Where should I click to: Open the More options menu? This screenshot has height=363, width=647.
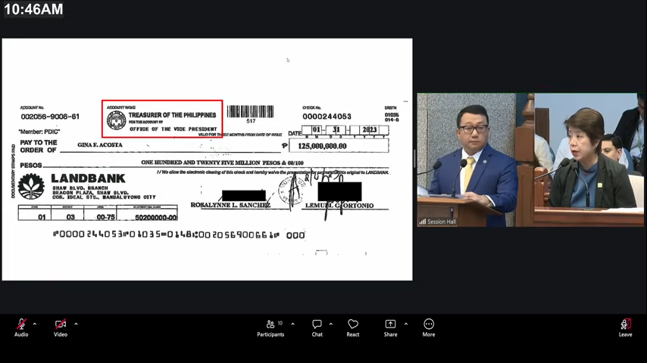pos(429,328)
